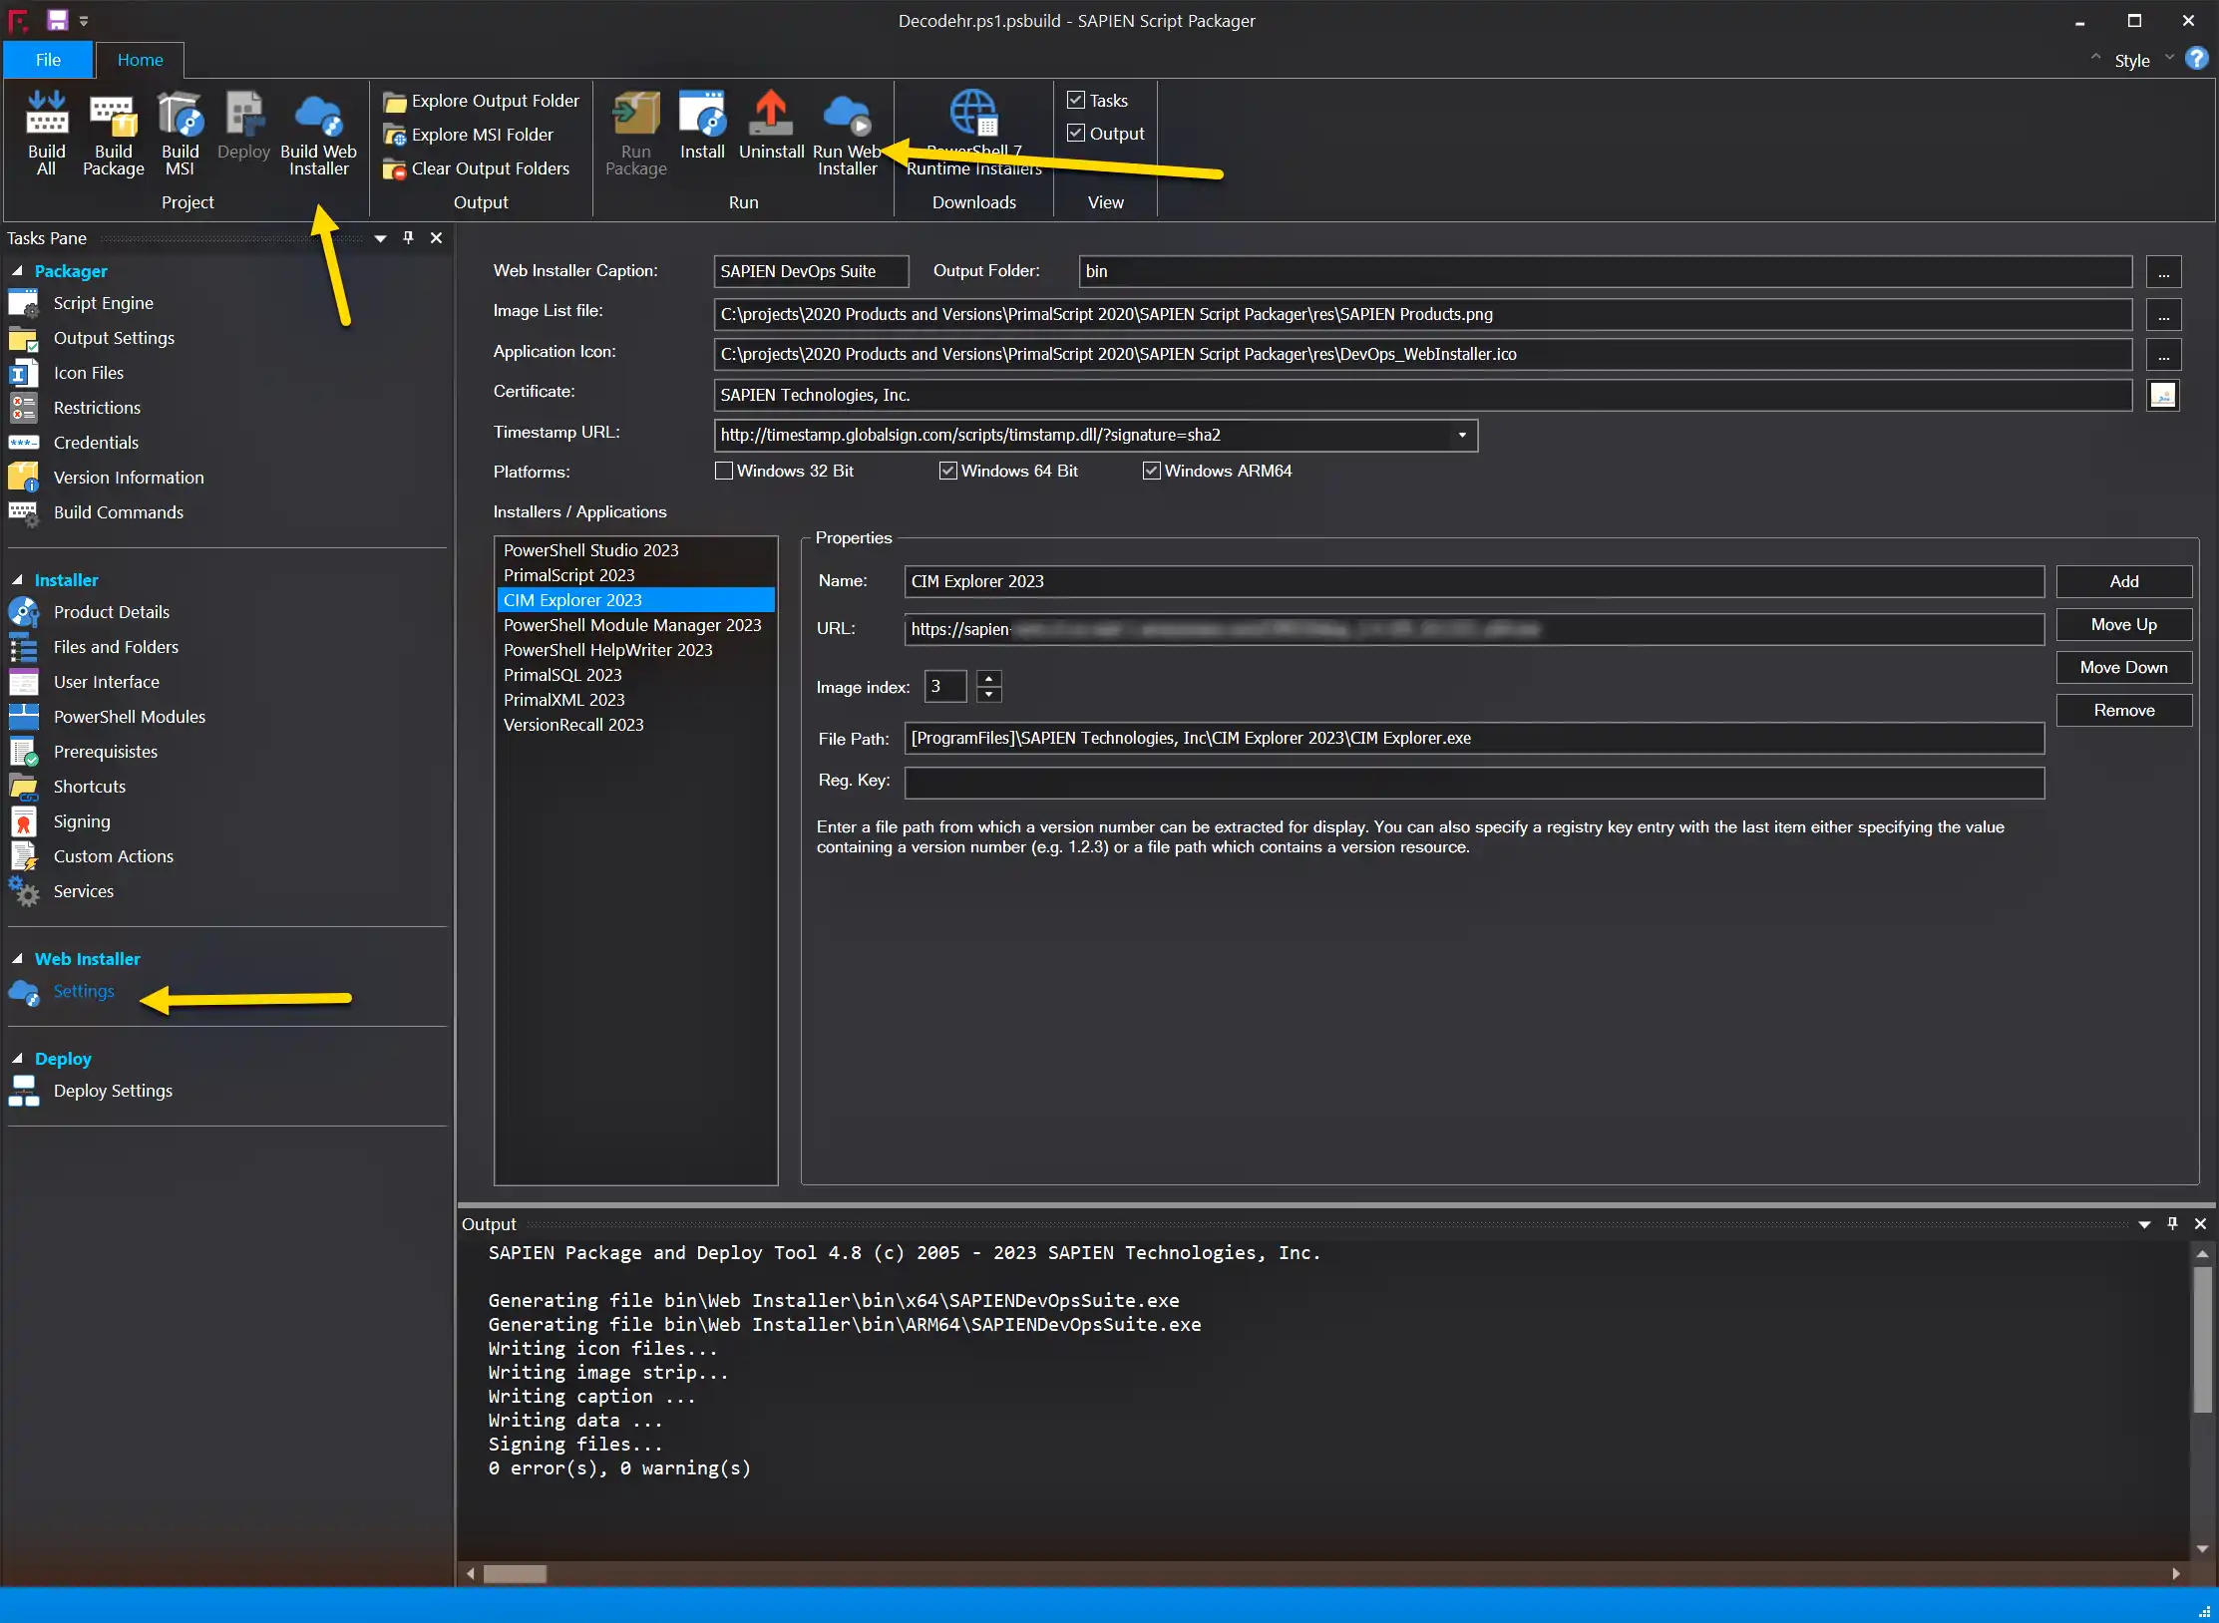Open Restrictions task
2219x1623 pixels.
97,408
